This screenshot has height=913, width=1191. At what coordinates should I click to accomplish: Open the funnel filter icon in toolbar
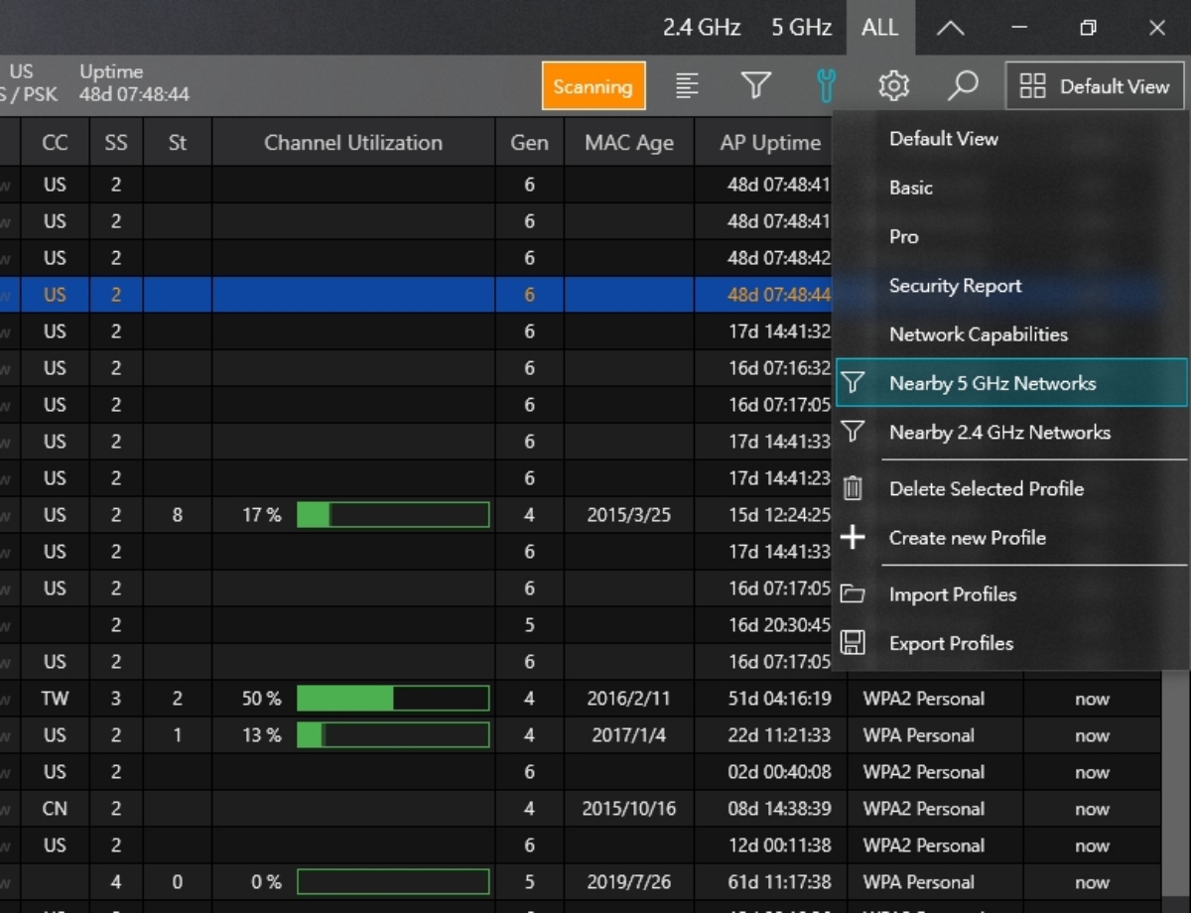(x=756, y=86)
